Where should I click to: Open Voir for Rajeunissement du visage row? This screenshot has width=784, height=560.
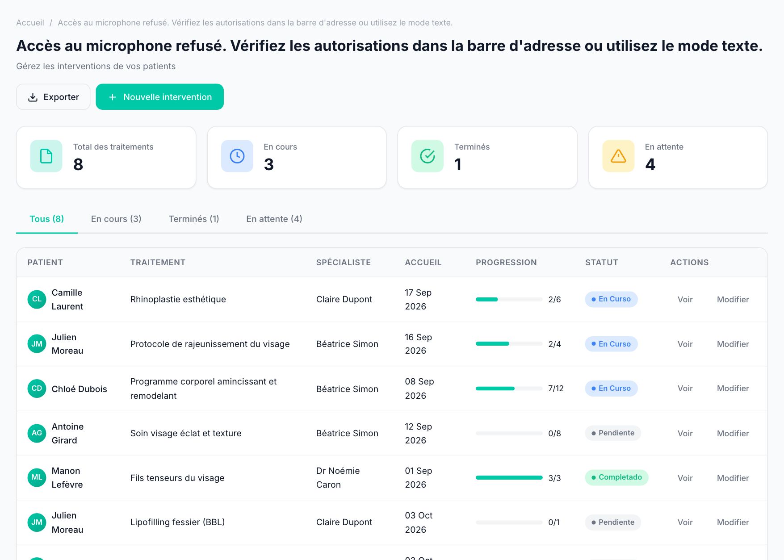(685, 344)
